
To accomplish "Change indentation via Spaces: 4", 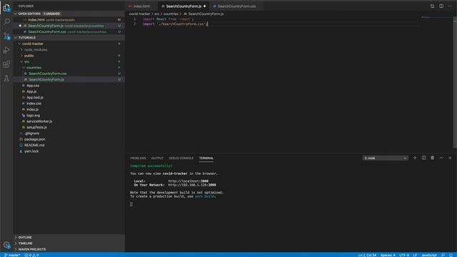I will tap(388, 255).
